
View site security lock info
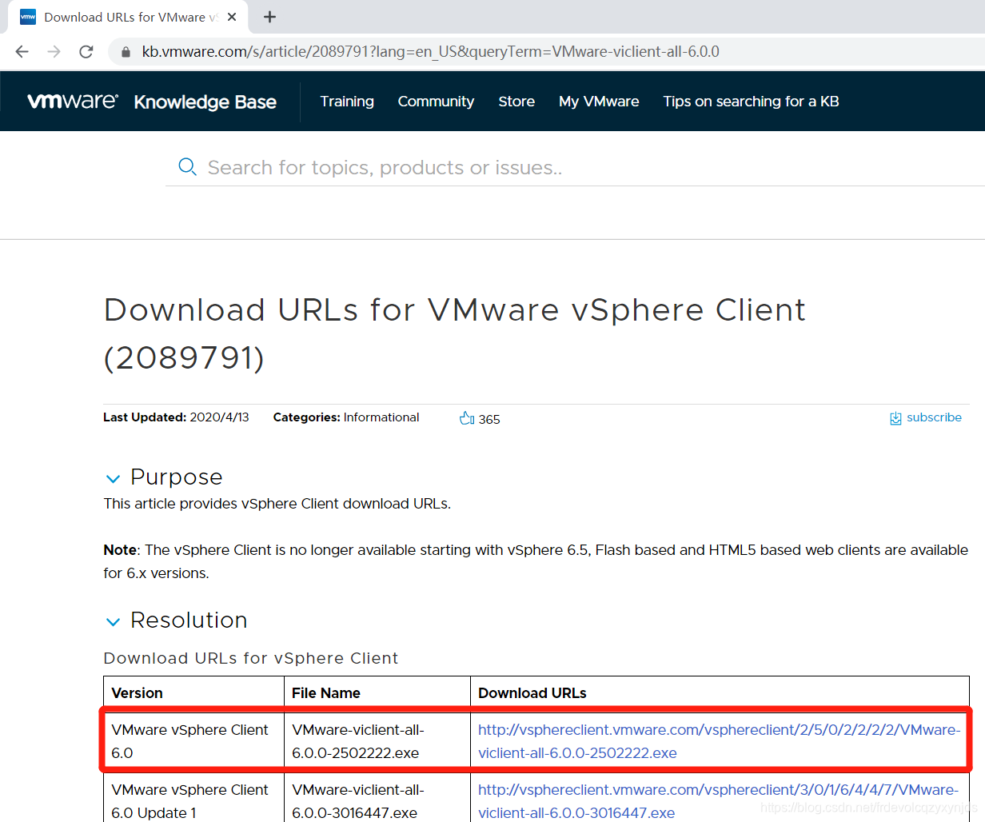click(x=126, y=52)
